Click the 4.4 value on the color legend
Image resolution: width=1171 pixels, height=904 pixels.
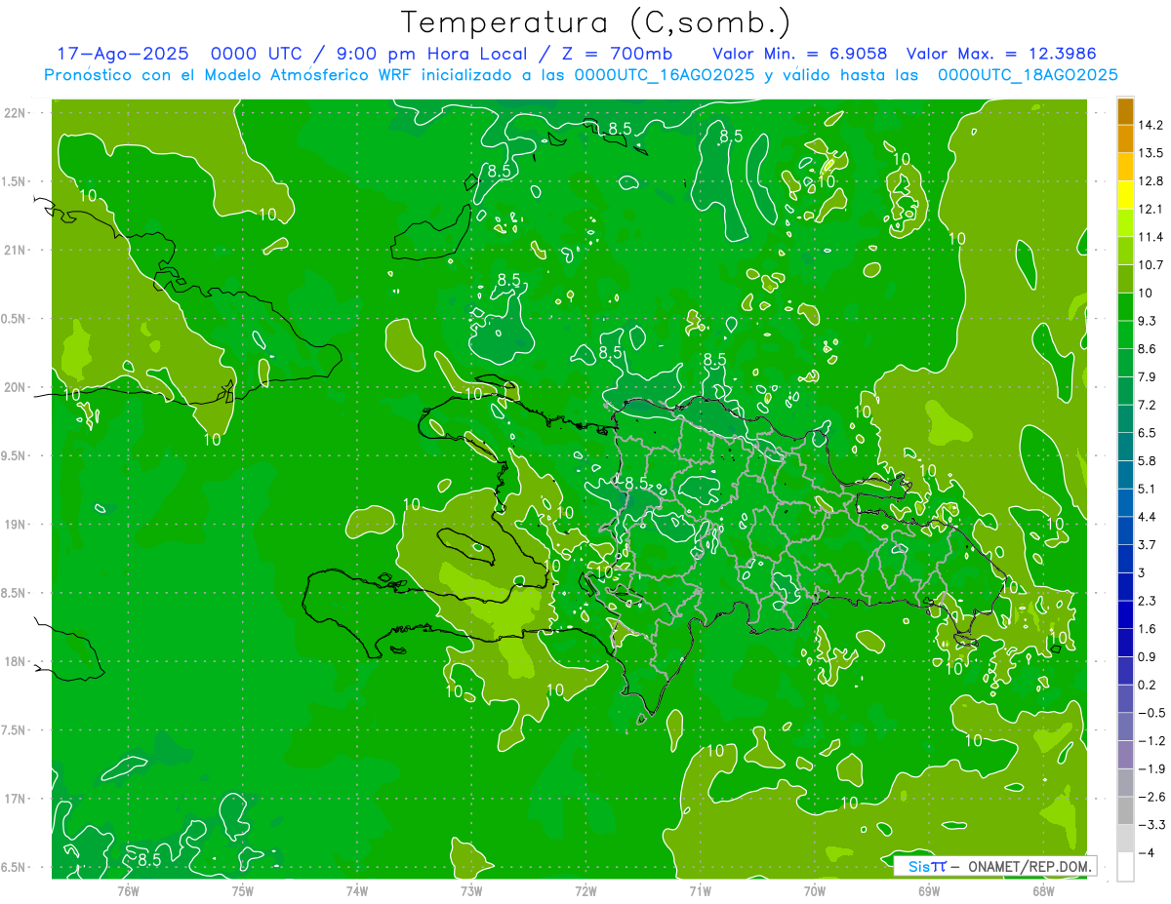pyautogui.click(x=1148, y=517)
